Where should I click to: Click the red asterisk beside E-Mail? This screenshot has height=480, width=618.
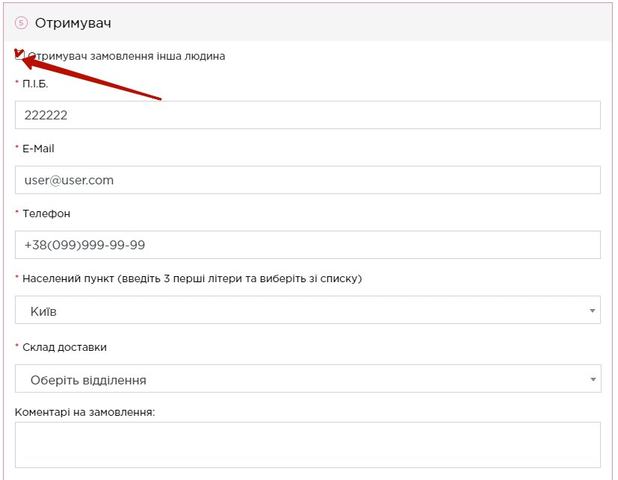click(x=17, y=149)
